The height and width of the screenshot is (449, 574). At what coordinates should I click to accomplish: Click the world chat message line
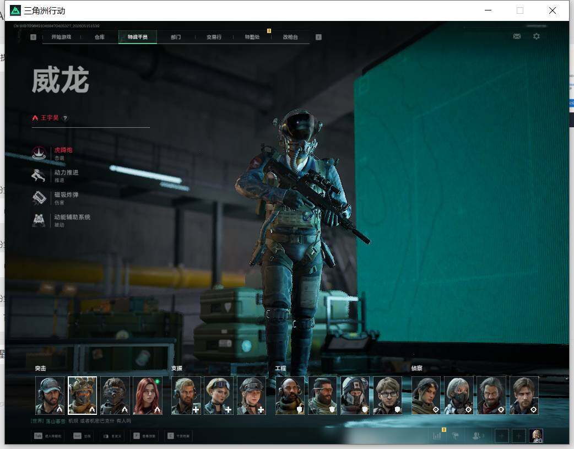pos(81,421)
